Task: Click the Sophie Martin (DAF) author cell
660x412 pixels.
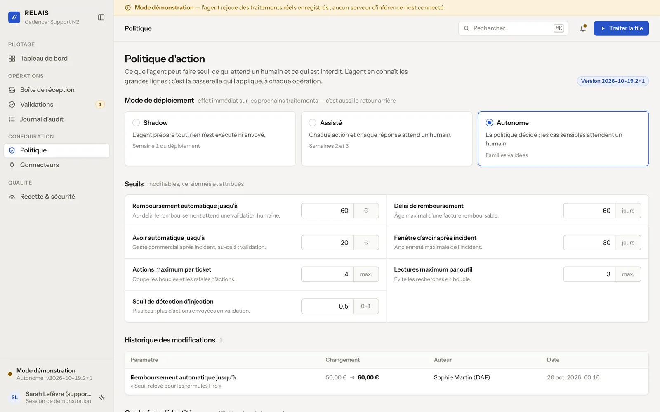Action: click(x=462, y=377)
